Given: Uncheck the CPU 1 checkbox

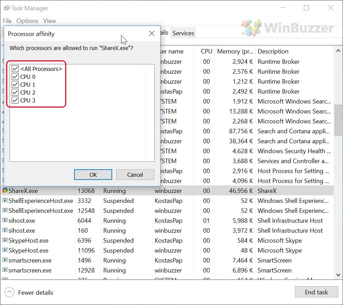Looking at the screenshot, I should point(15,85).
